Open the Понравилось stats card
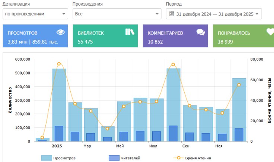This screenshot has width=274, height=162. point(243,36)
